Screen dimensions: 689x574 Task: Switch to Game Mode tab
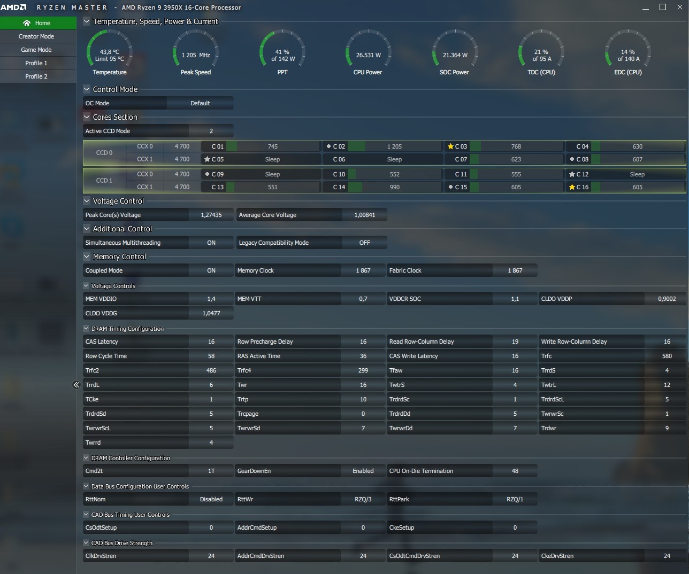click(x=38, y=50)
